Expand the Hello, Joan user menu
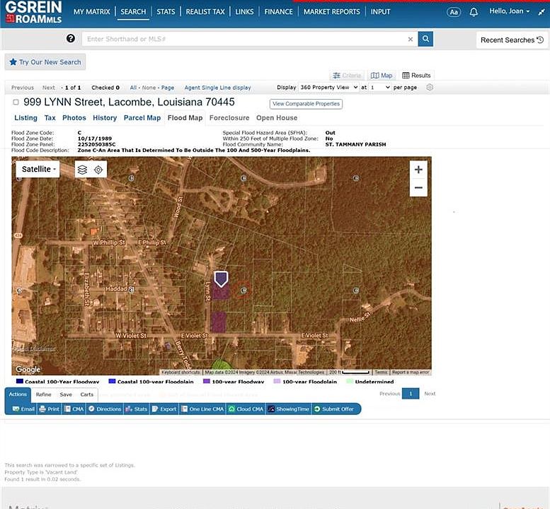This screenshot has height=509, width=550. 510,11
